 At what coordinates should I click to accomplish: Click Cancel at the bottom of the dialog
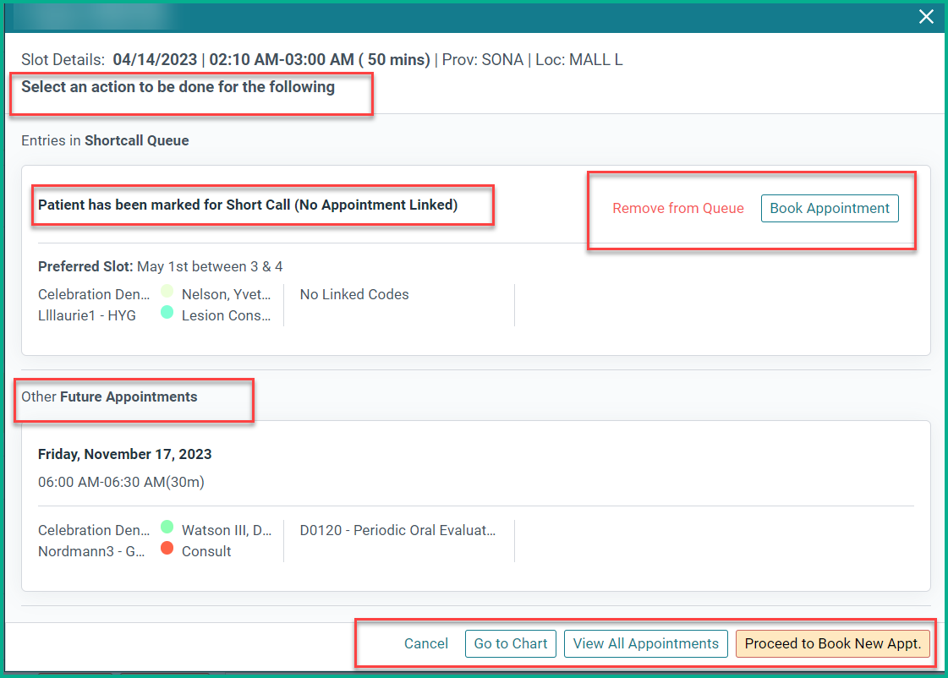pyautogui.click(x=425, y=643)
